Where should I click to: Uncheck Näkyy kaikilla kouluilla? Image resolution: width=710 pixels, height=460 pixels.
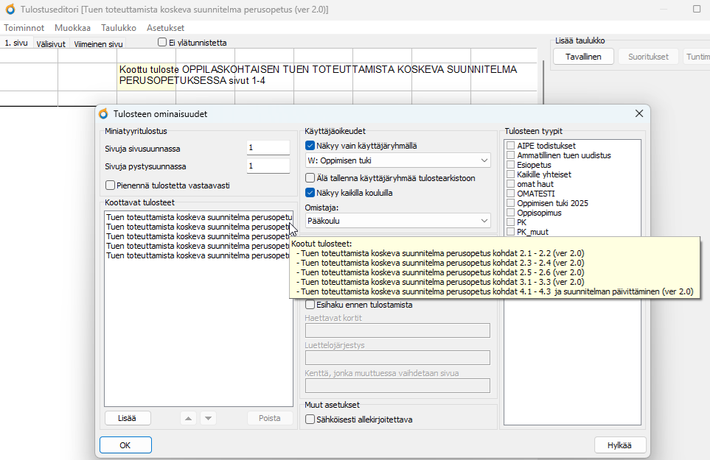(x=310, y=193)
